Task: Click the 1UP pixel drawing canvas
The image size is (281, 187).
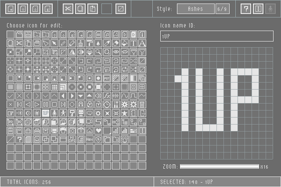Action: point(217,103)
